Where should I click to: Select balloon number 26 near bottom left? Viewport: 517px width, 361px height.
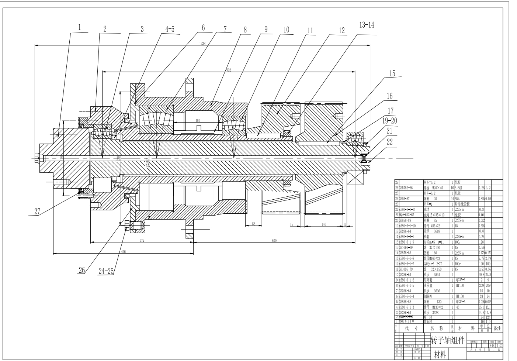(x=82, y=270)
